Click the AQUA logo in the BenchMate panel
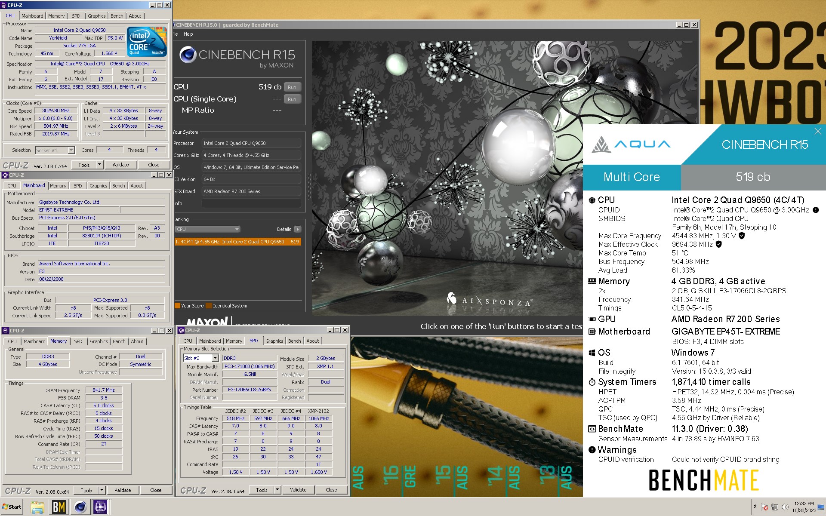Image resolution: width=826 pixels, height=516 pixels. point(631,144)
